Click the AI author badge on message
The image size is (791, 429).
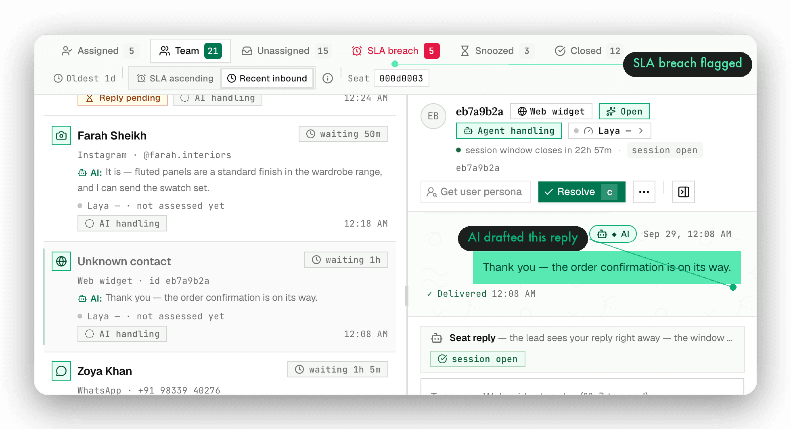613,234
